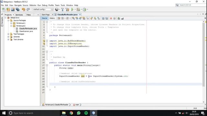
Task: Click the Redo toolbar icon
Action: 28,9
